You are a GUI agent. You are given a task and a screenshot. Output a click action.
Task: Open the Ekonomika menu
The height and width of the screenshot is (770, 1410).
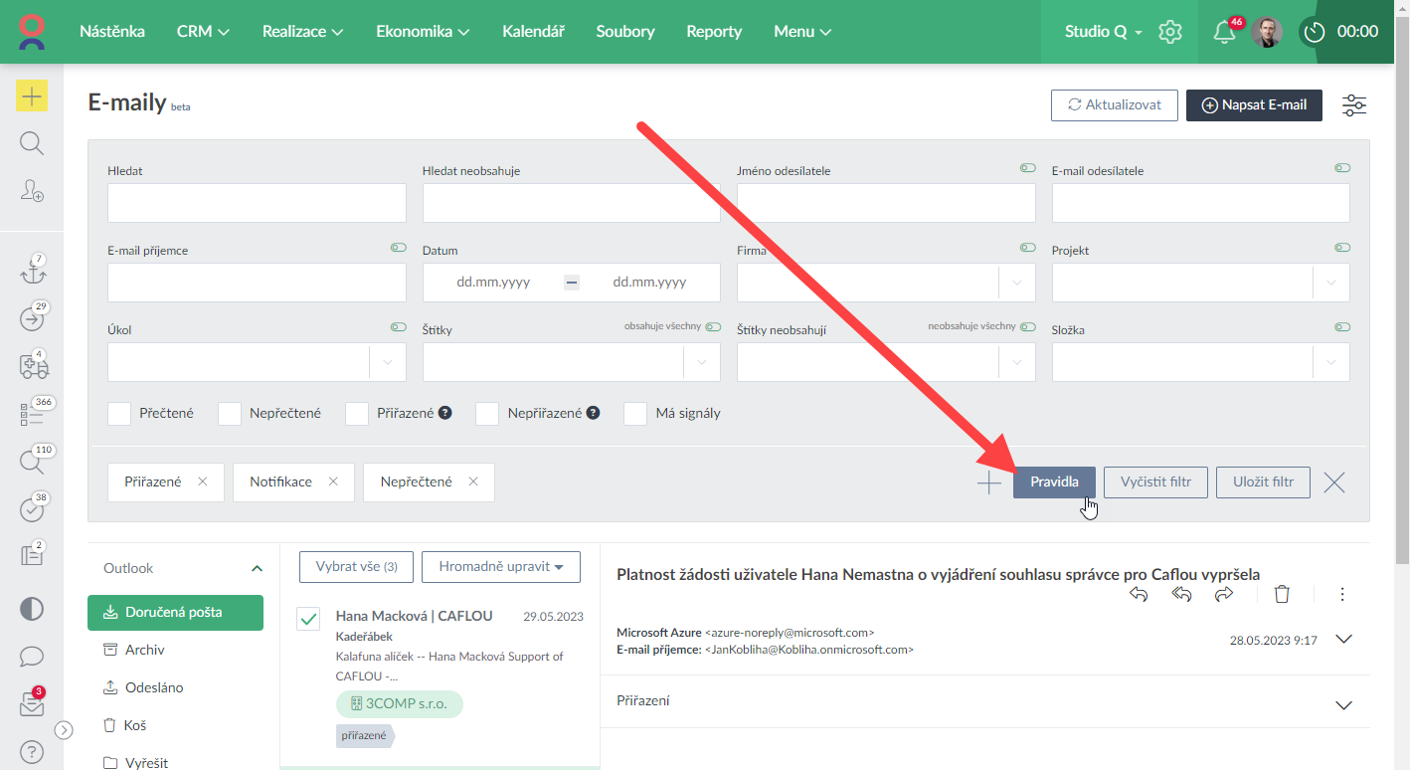(422, 32)
